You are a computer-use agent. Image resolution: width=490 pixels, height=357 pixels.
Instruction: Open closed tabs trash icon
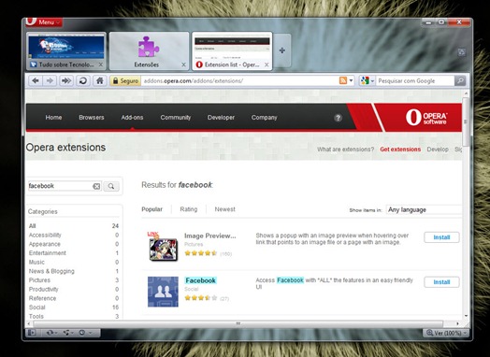coord(462,52)
